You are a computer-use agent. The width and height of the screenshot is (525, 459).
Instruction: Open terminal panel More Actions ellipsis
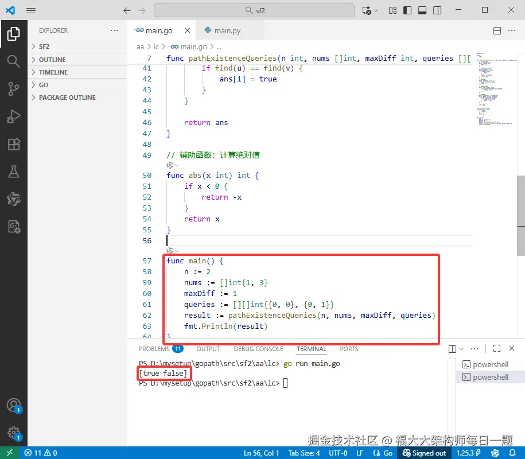(x=475, y=349)
